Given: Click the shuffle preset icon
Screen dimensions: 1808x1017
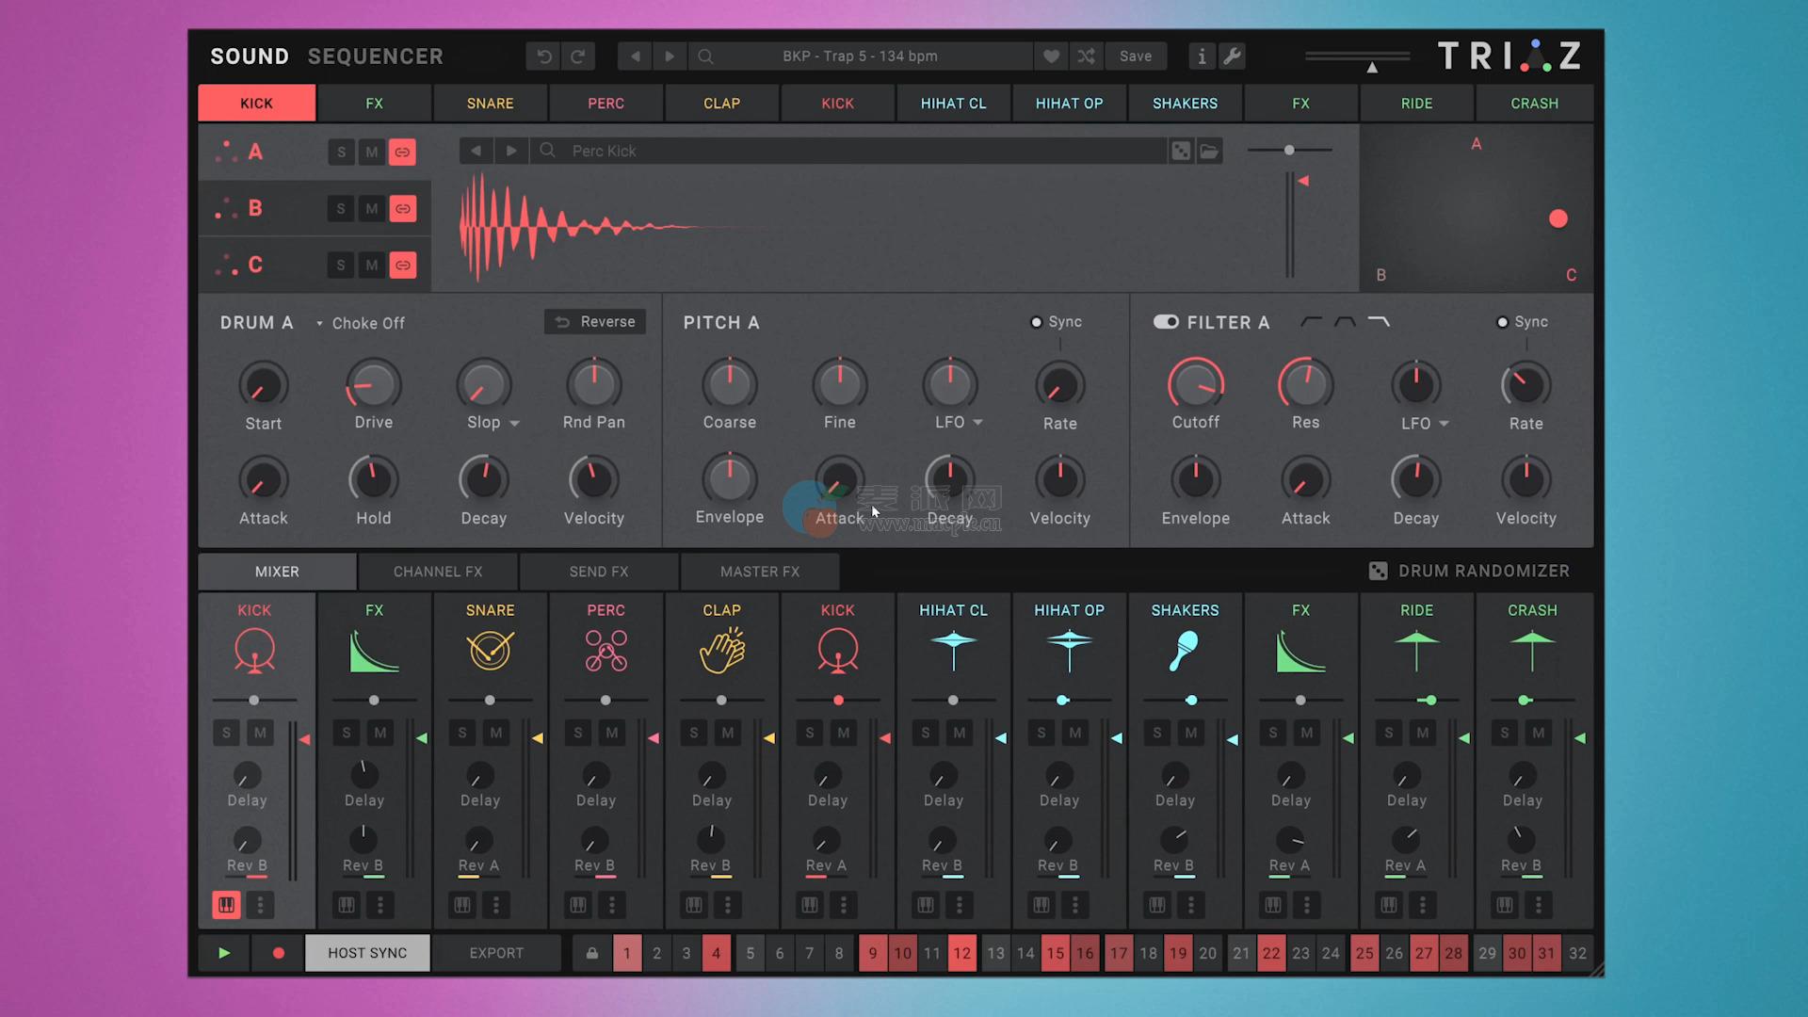Looking at the screenshot, I should click(1086, 56).
